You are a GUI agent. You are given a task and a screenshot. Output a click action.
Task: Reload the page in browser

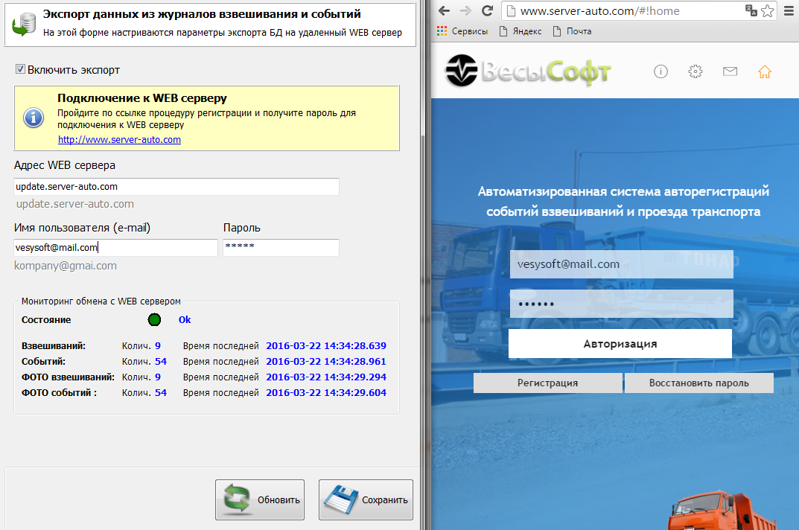point(487,11)
